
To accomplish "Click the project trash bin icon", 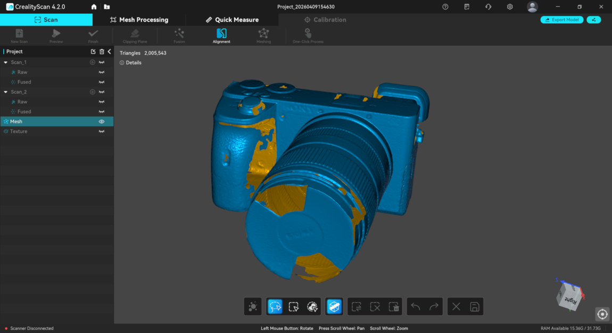I will pyautogui.click(x=102, y=52).
